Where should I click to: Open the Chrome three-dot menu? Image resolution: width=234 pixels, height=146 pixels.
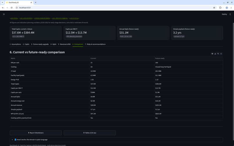click(231, 8)
